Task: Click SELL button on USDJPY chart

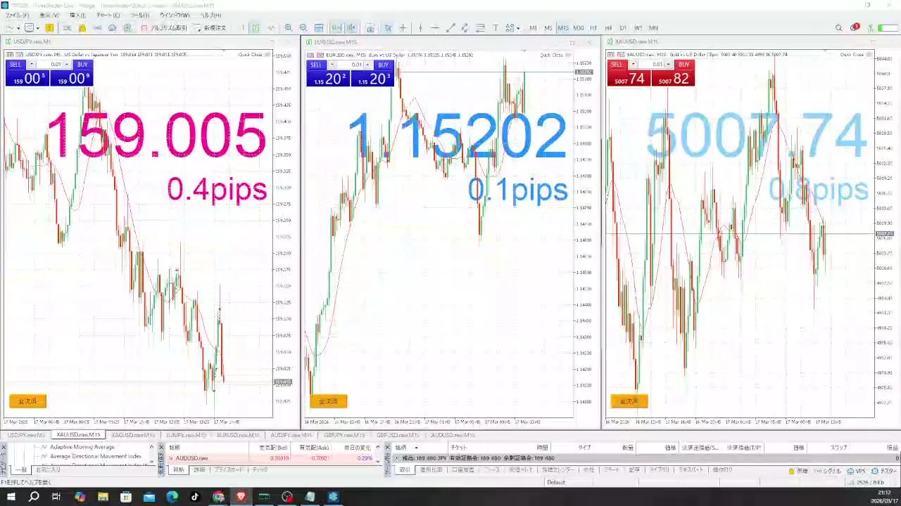Action: tap(16, 65)
